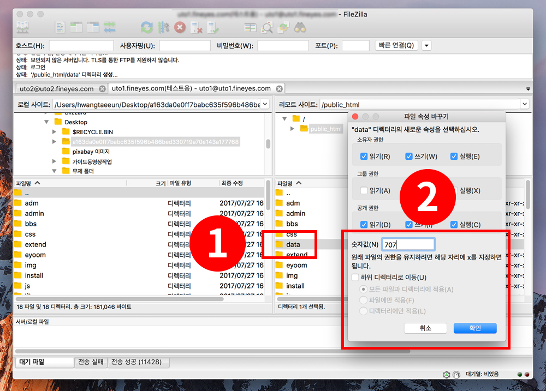The height and width of the screenshot is (391, 546).
Task: Check the 하위 디렉터리로 이동(U) checkbox
Action: tap(356, 278)
